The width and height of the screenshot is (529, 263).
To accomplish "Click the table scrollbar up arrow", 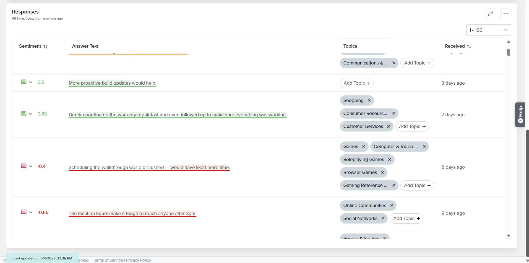I will [x=509, y=42].
